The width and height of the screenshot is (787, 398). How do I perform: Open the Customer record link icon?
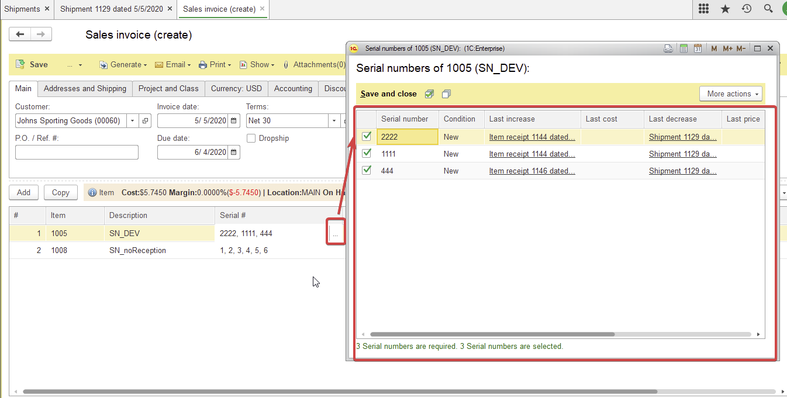(x=145, y=121)
